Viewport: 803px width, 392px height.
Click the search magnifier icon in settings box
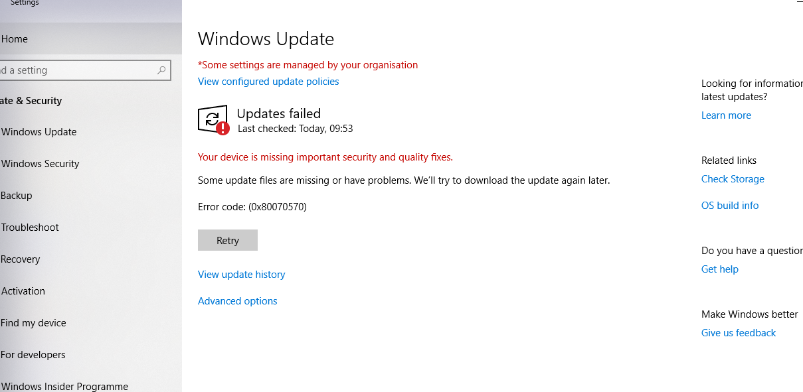(x=161, y=70)
